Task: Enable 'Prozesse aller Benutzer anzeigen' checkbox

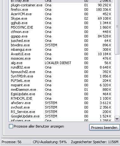Action: point(11,126)
